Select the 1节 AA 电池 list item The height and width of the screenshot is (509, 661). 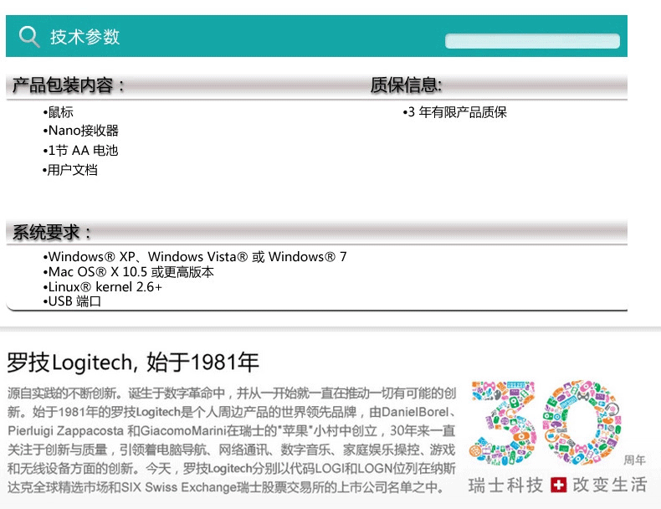pyautogui.click(x=80, y=150)
